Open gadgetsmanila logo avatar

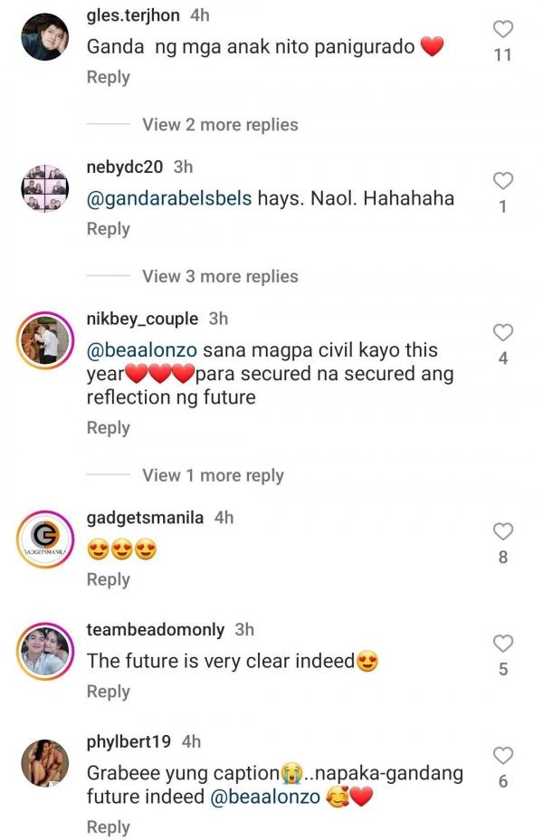(43, 539)
